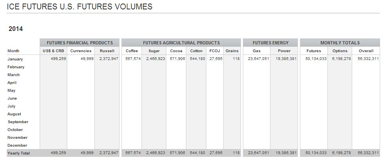Click the Cotton column header
386x160 pixels.
[x=196, y=51]
